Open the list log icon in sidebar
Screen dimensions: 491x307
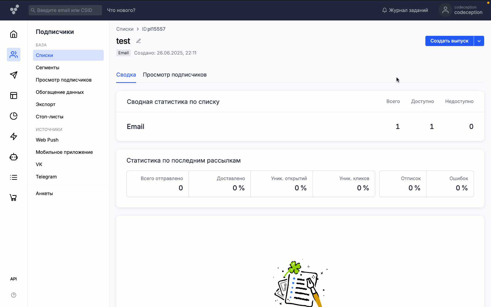tap(13, 177)
